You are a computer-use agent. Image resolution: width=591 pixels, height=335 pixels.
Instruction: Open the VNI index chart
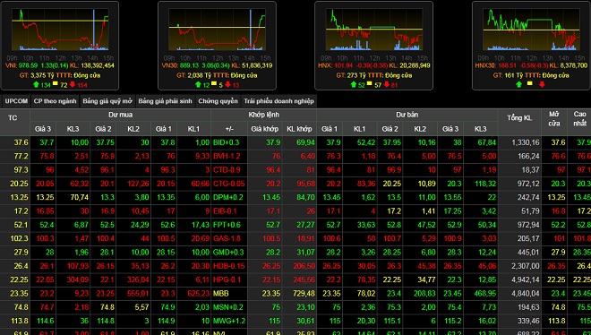tap(60, 30)
